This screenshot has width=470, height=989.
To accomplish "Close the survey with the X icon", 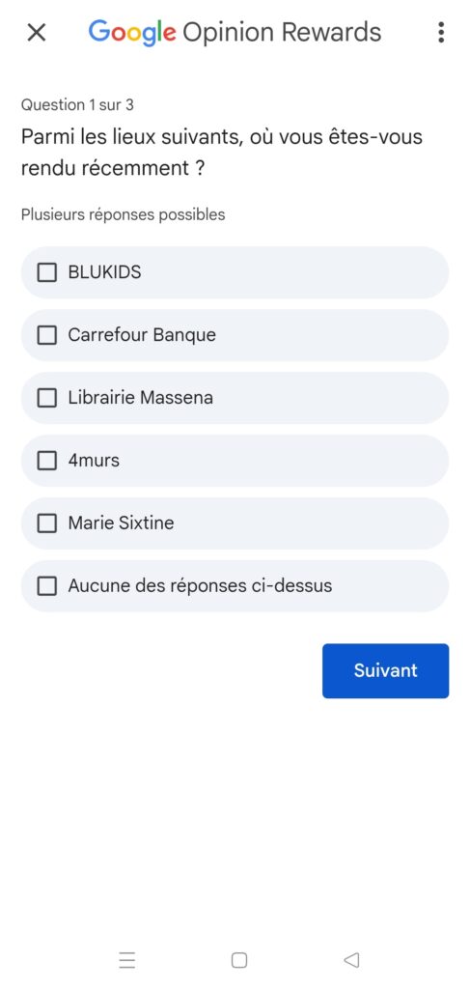I will [37, 32].
